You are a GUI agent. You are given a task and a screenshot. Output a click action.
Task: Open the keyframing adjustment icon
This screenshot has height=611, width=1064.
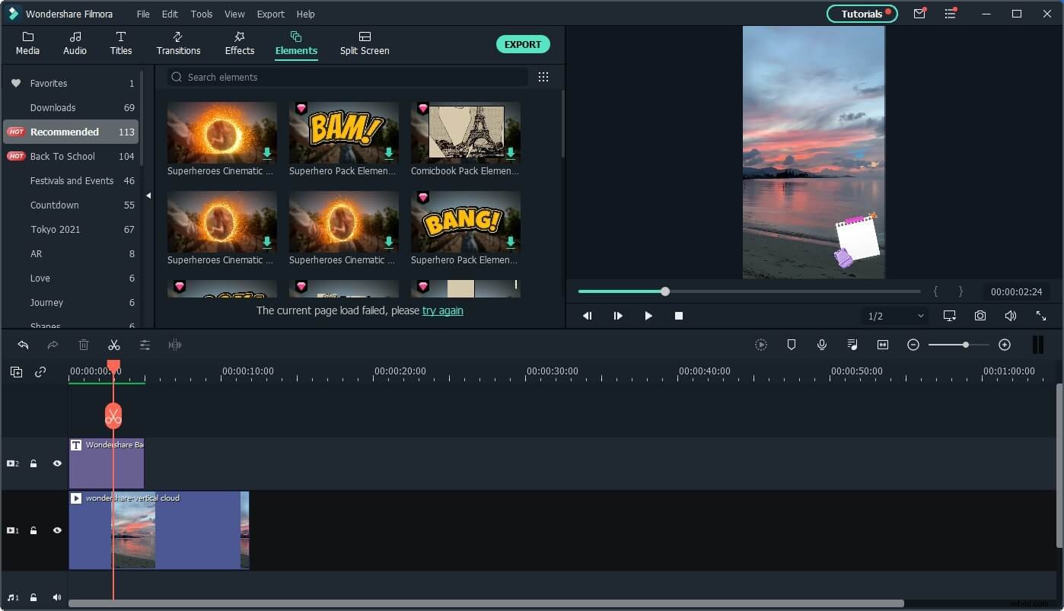point(145,345)
